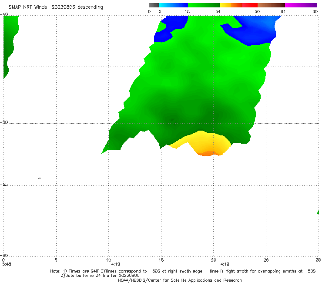Click the '80' label at the color scale end
322x283 pixels.
coord(315,11)
